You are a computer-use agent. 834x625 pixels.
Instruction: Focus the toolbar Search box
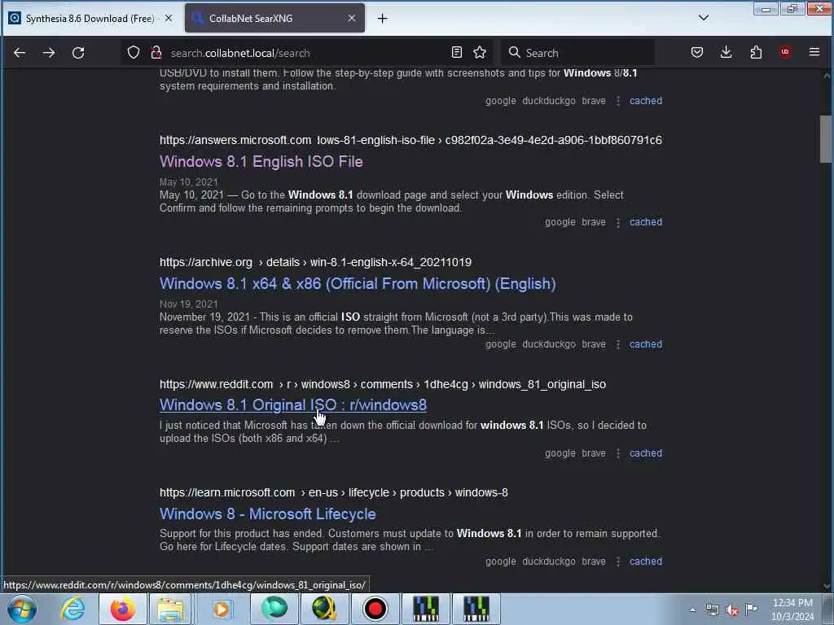pos(577,53)
